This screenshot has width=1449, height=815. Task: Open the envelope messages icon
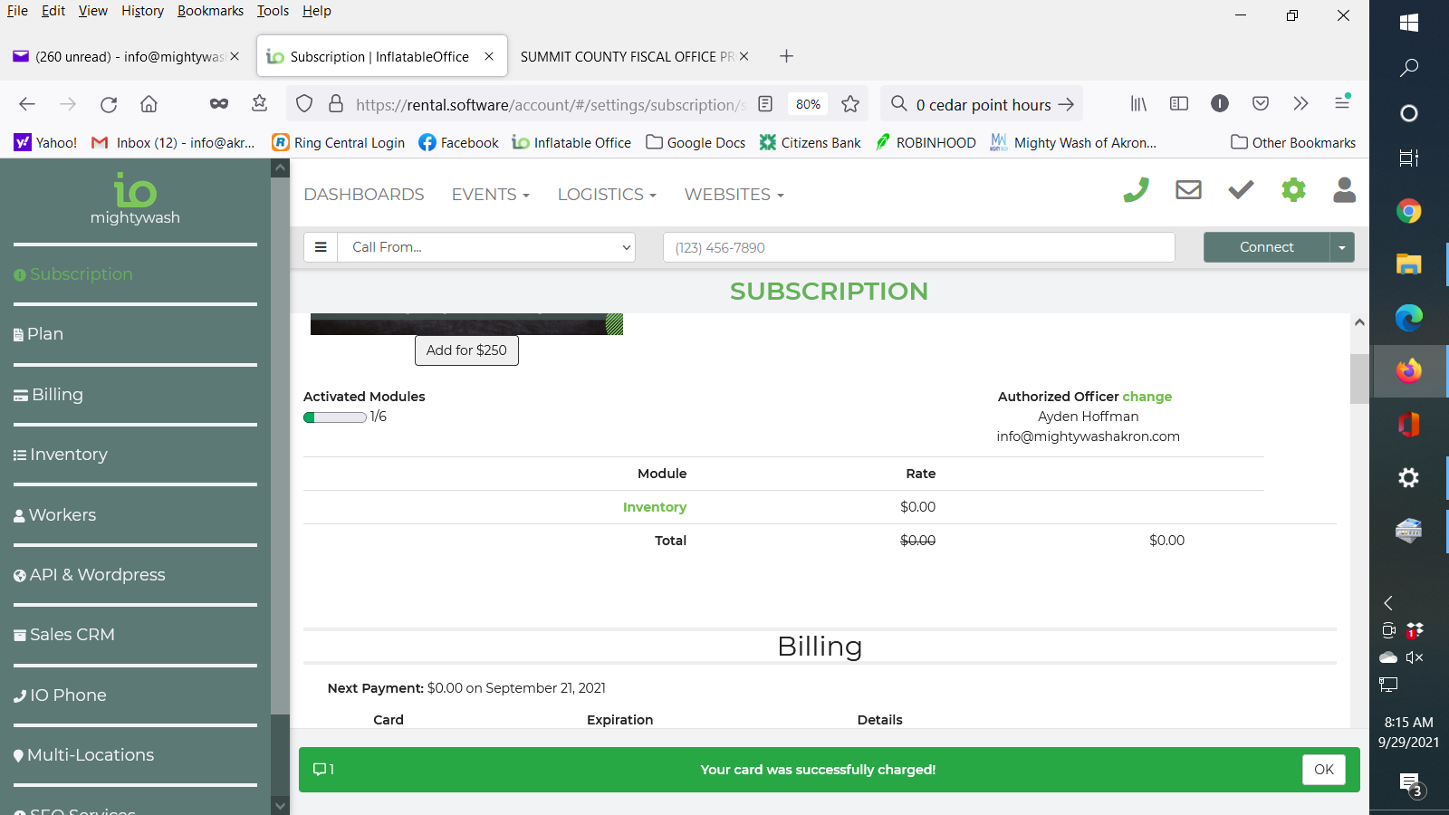click(1188, 190)
